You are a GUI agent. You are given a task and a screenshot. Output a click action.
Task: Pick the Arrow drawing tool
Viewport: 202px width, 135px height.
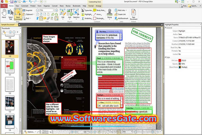coord(97,14)
